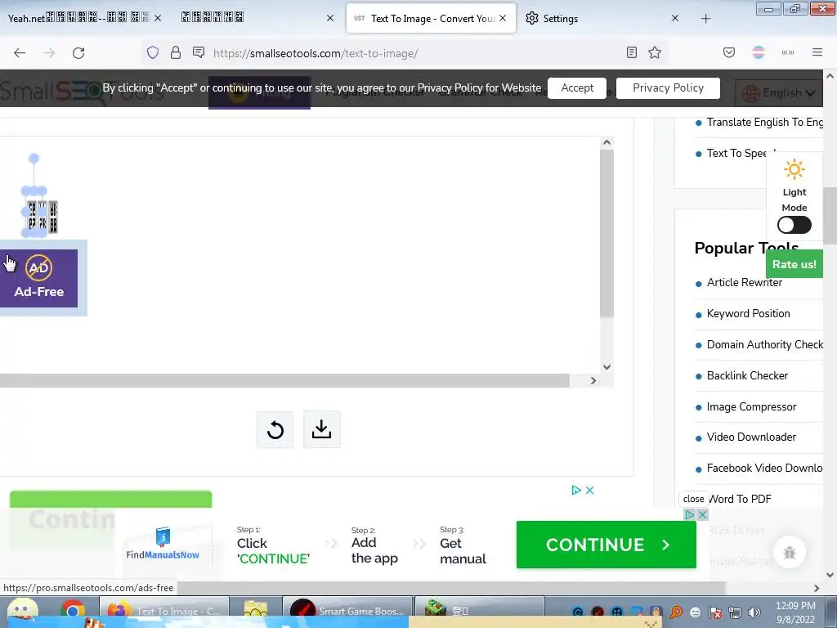Toggle Firefox reader view
837x628 pixels.
[632, 52]
